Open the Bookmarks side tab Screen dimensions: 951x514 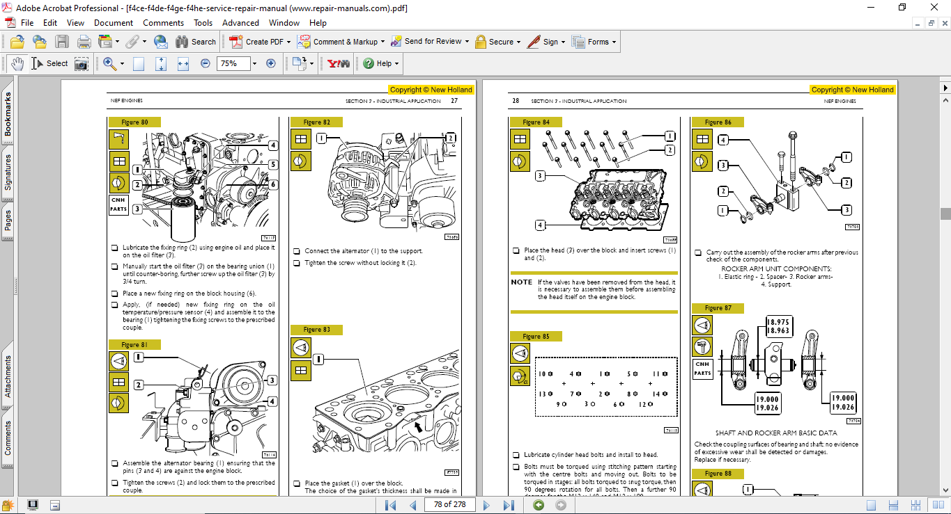click(8, 114)
